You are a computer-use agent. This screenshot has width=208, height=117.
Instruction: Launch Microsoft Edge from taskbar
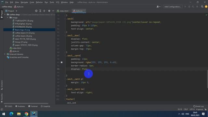click(x=11, y=114)
